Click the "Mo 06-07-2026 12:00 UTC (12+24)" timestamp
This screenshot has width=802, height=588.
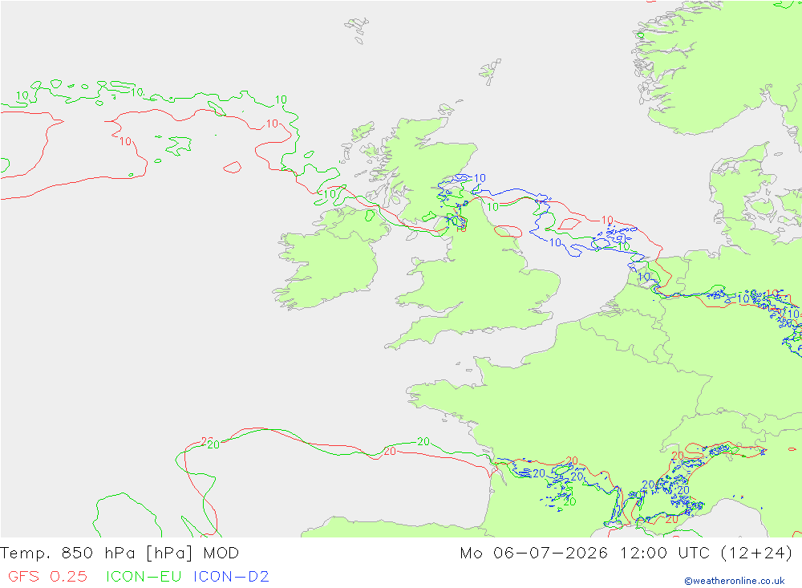[626, 554]
